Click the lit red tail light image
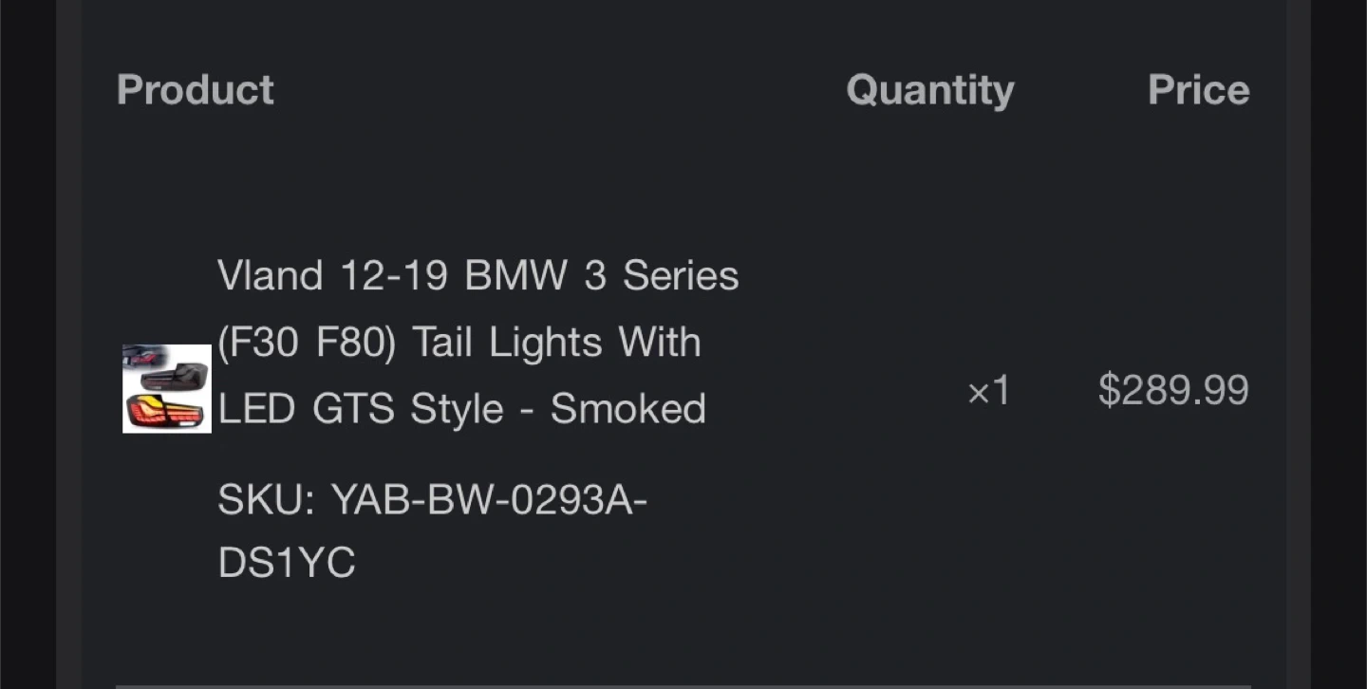 click(165, 411)
